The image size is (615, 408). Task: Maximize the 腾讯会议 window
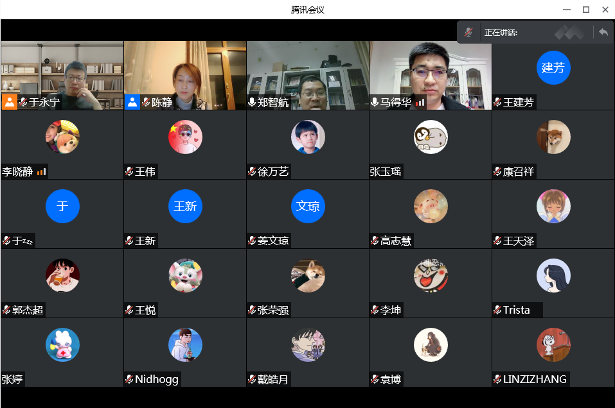click(585, 10)
